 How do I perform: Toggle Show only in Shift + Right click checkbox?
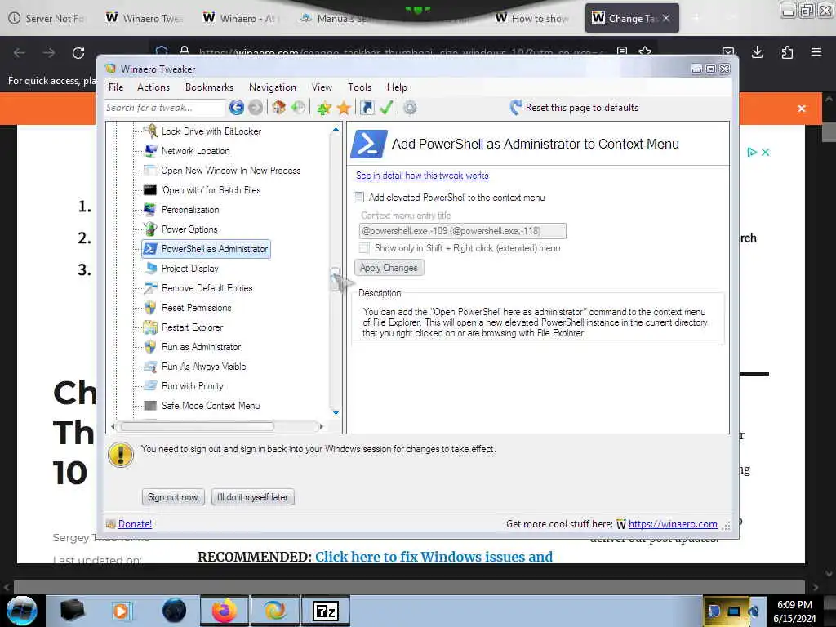click(x=364, y=248)
